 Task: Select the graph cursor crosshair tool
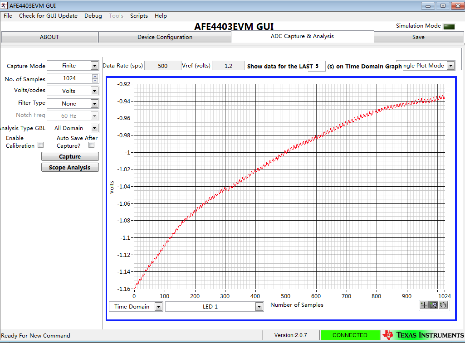point(424,305)
